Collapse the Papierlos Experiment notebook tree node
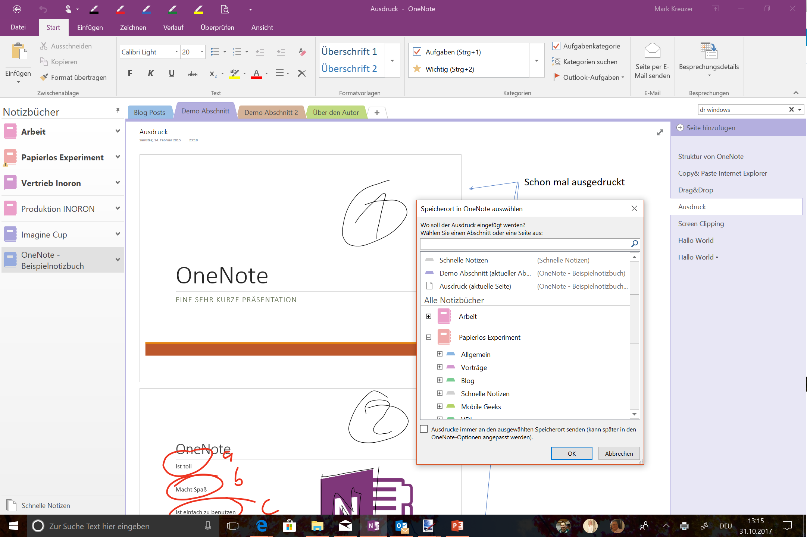This screenshot has height=537, width=807. tap(429, 337)
